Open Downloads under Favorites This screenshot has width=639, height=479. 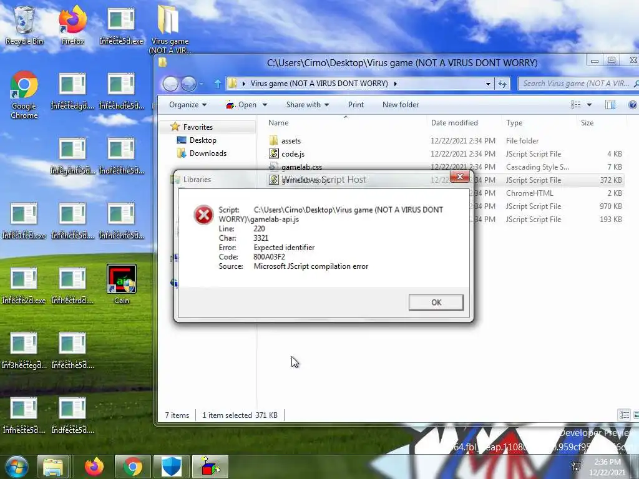click(x=208, y=153)
